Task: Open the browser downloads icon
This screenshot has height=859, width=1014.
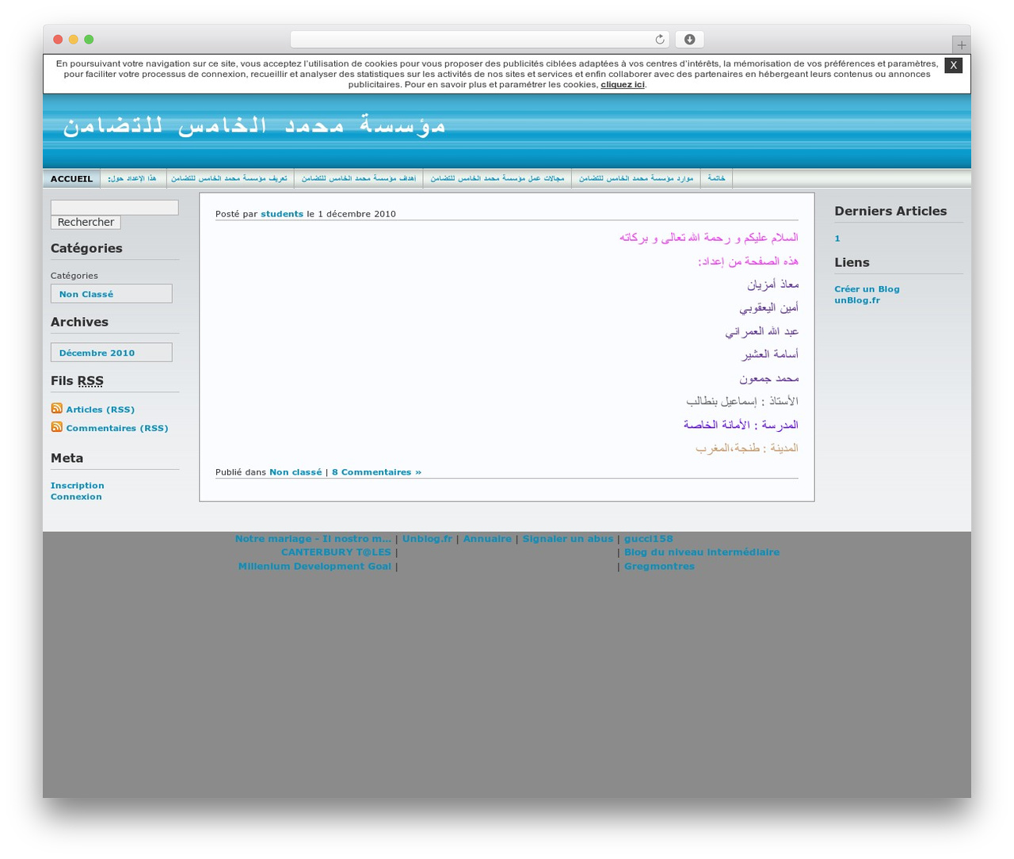Action: pos(689,40)
